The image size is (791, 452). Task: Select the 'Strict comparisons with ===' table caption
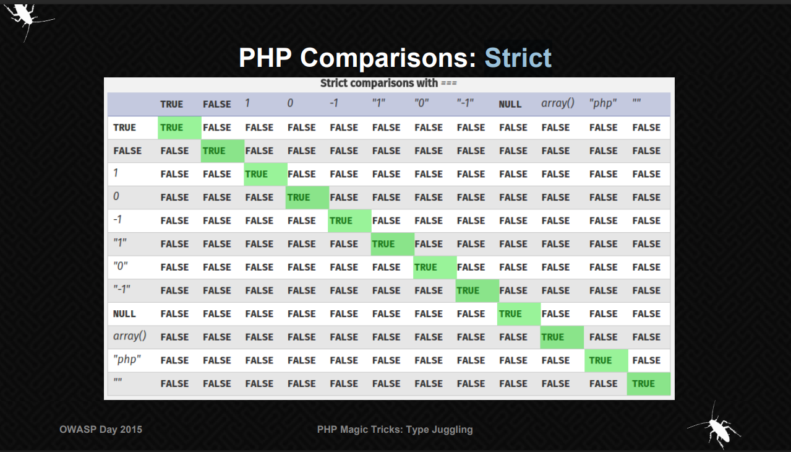coord(388,83)
